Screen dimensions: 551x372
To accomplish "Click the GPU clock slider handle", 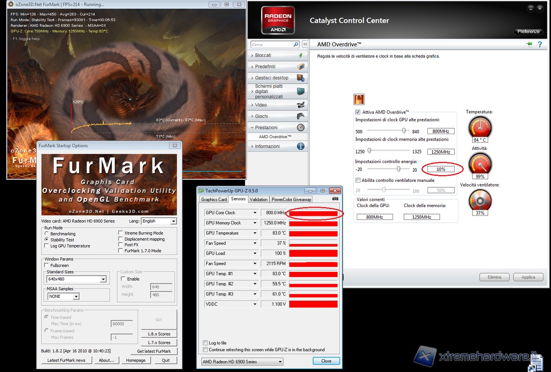I will pyautogui.click(x=404, y=130).
